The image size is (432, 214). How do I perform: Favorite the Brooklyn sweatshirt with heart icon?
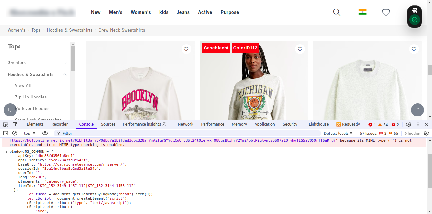point(186,49)
